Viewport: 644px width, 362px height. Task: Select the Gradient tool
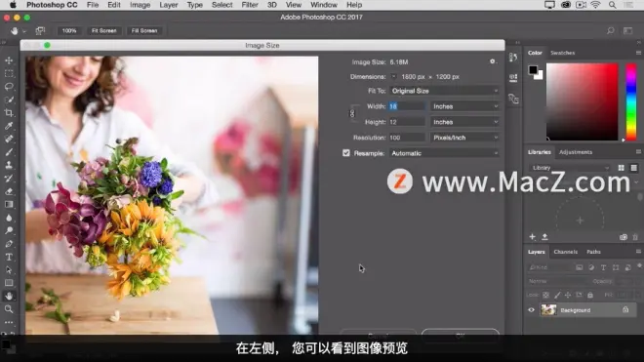9,204
